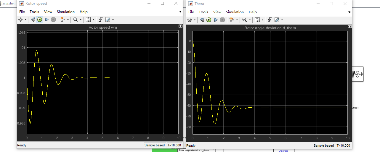Screen dimensions: 380x152
Task: Open View menu in Theta window
Action: tap(217, 12)
